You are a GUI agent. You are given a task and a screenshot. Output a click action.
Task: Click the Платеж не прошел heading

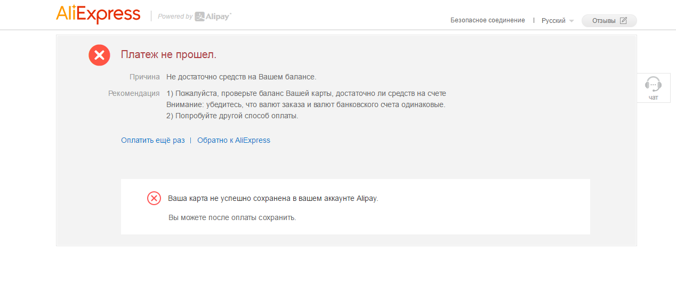168,54
